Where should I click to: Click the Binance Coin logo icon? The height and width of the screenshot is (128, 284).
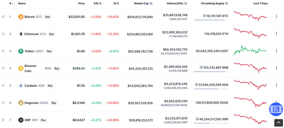pos(21,69)
